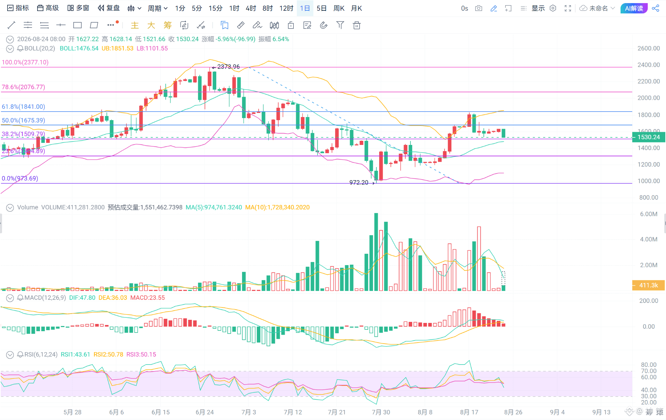Start 复盘 replay mode

[x=108, y=8]
